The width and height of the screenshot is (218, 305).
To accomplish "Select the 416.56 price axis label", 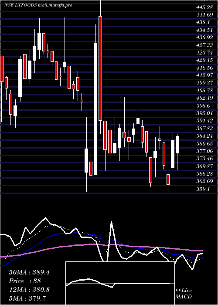I will click(204, 68).
